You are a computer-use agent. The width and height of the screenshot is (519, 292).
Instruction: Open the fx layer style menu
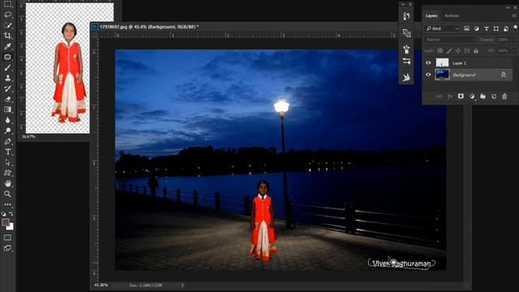pyautogui.click(x=450, y=97)
